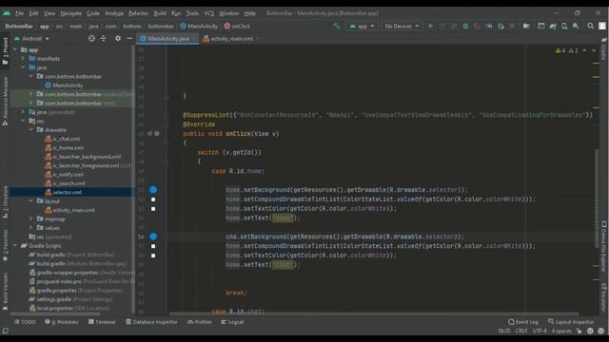Collapse the drawable folder
This screenshot has height=342, width=609.
[31, 130]
